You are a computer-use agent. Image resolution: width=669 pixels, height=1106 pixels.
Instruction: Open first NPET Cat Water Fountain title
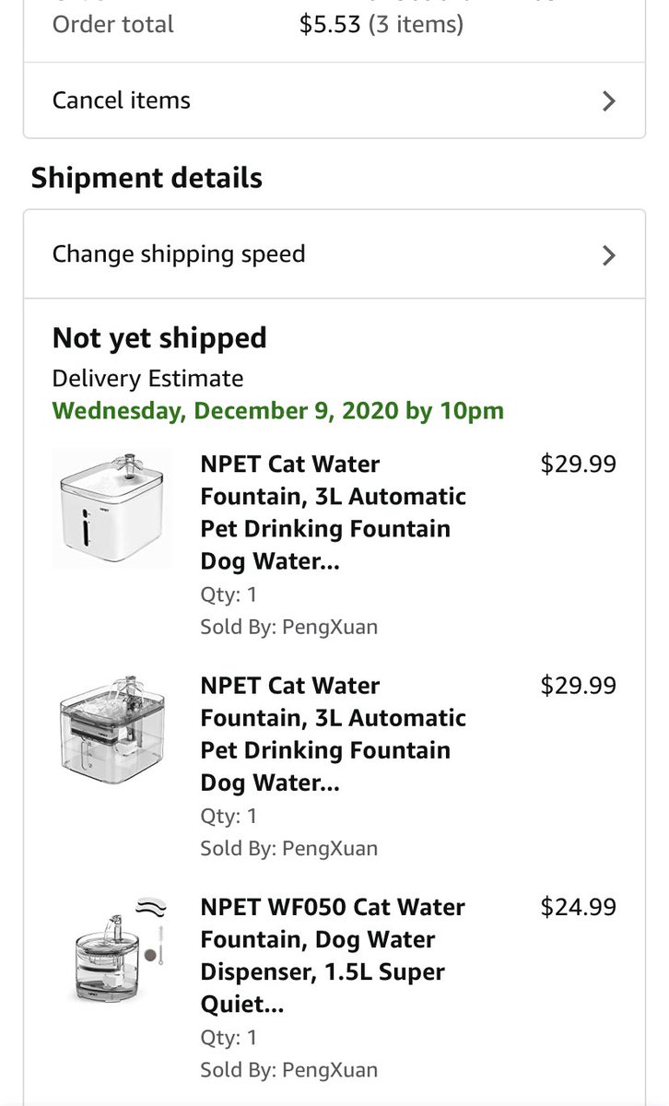coord(333,512)
